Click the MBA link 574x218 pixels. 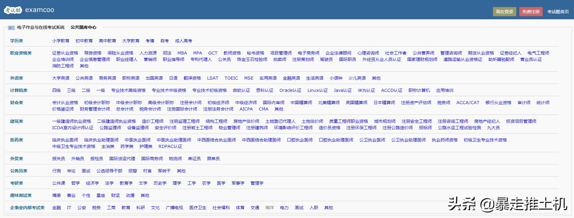tap(182, 53)
